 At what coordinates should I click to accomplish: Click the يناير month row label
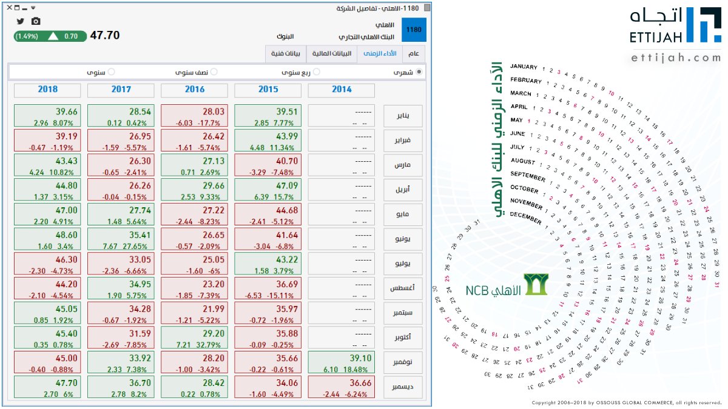(404, 116)
